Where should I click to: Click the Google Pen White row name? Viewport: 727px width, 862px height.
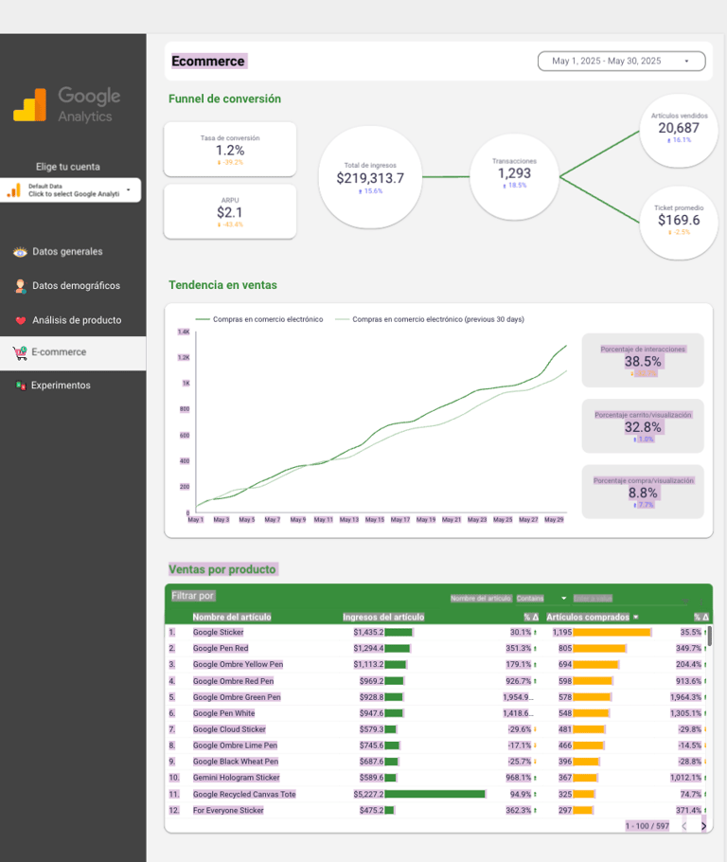tap(223, 713)
